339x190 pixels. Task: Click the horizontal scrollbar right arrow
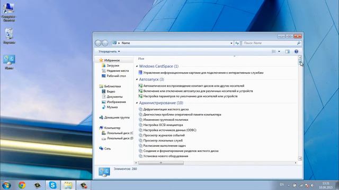296,163
